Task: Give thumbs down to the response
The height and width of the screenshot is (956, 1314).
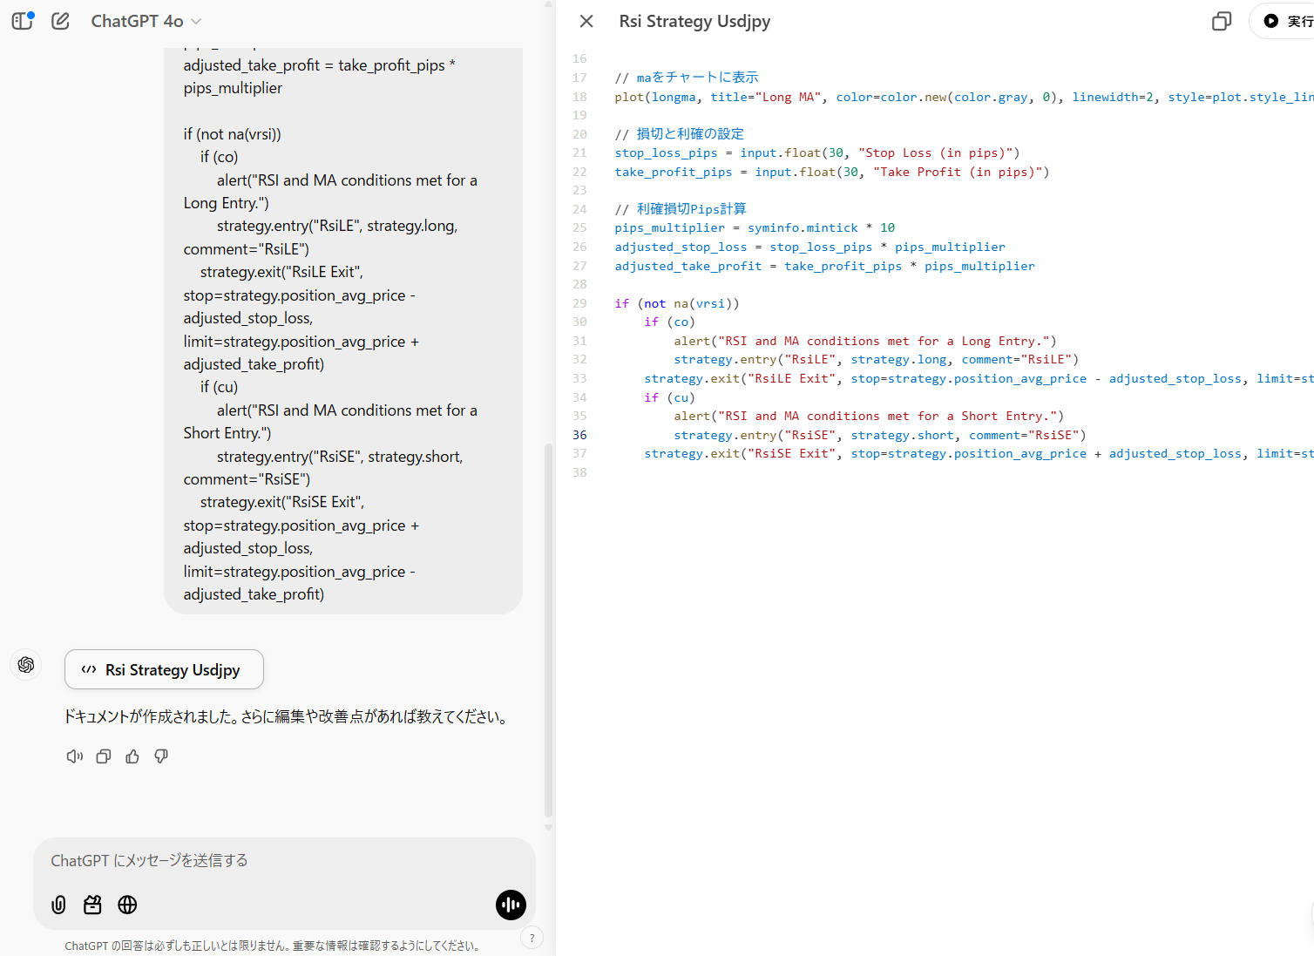Action: pyautogui.click(x=161, y=756)
